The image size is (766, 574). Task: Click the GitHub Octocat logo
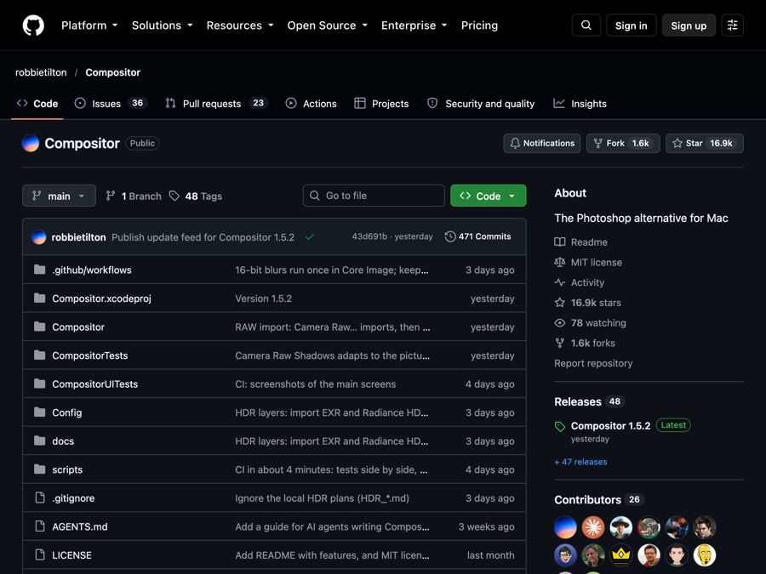tap(33, 26)
